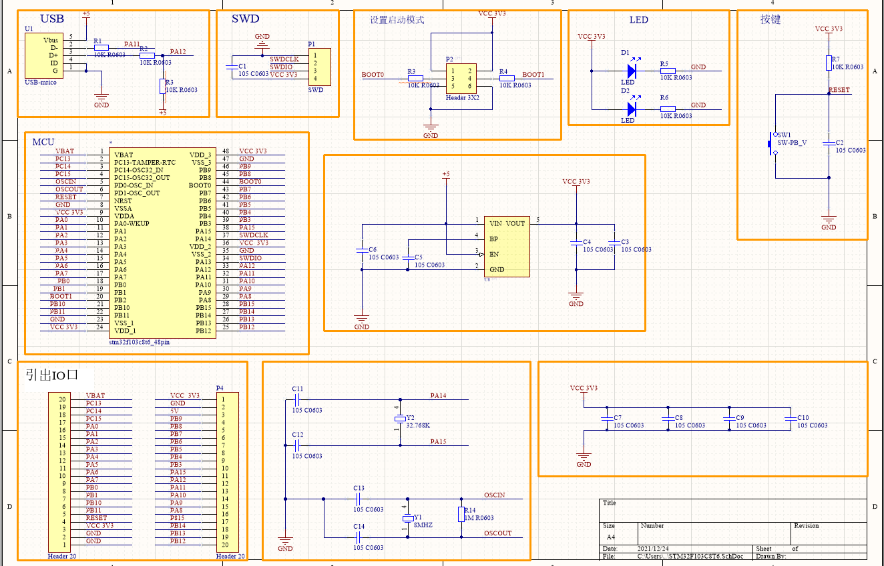Click the Y2 32.768K crystal symbol
Image resolution: width=884 pixels, height=566 pixels.
point(400,419)
